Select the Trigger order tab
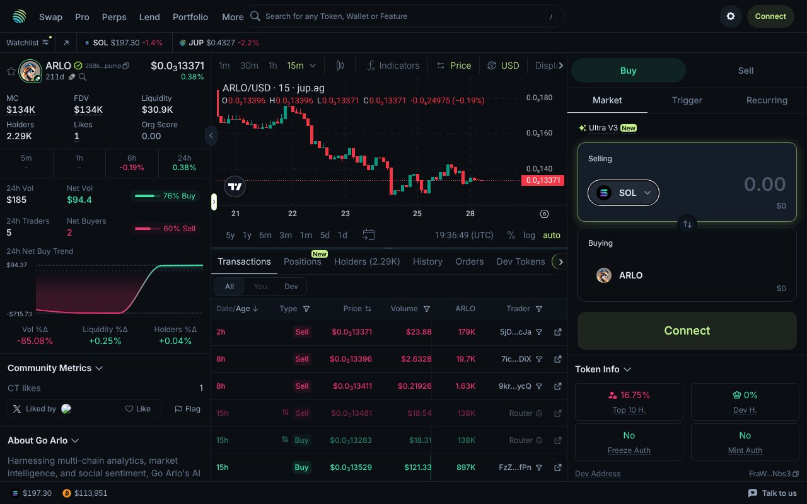This screenshot has width=807, height=504. 687,100
